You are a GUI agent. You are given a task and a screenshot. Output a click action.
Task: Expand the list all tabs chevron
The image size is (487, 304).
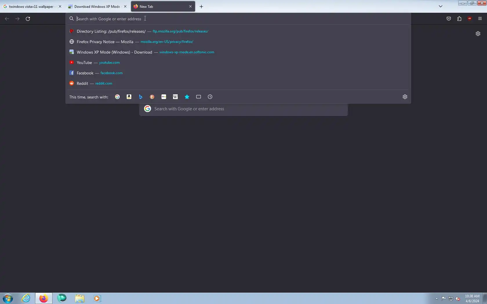441,6
